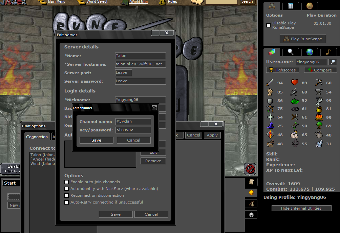Click the Magic wizard hat icon
The width and height of the screenshot is (340, 233).
[x=270, y=126]
